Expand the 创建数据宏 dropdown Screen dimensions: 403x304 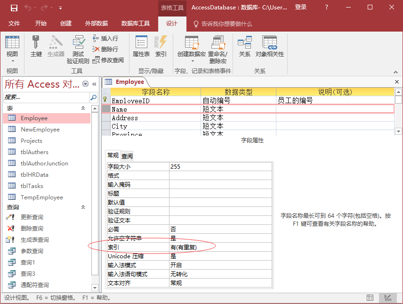[x=192, y=61]
